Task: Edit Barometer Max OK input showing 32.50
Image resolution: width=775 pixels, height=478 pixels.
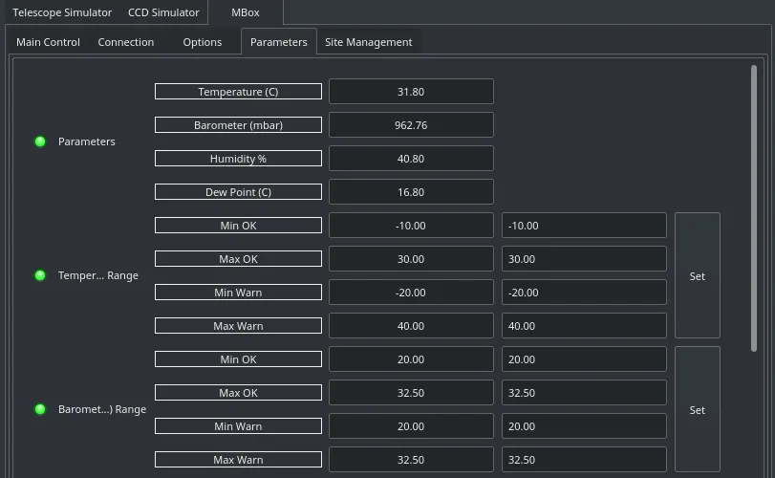Action: [x=584, y=393]
